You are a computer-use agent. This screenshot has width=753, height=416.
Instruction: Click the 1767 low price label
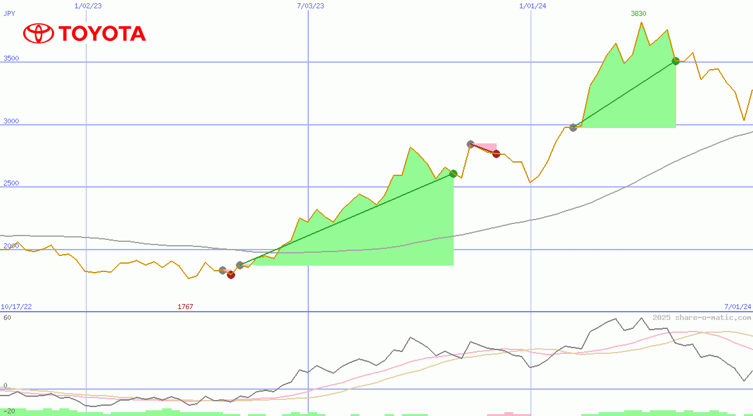point(185,307)
